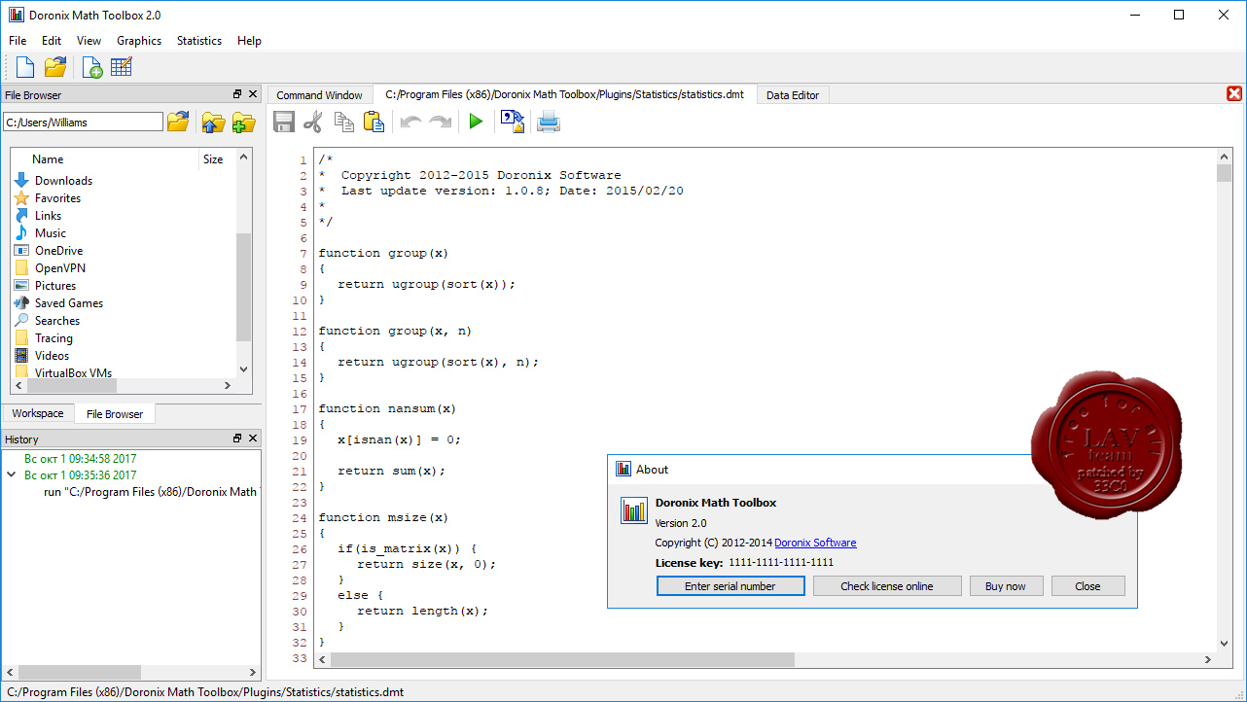Sort files by Size column header

click(217, 159)
